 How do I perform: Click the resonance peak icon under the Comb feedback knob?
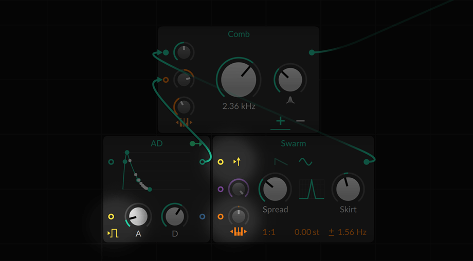(290, 100)
